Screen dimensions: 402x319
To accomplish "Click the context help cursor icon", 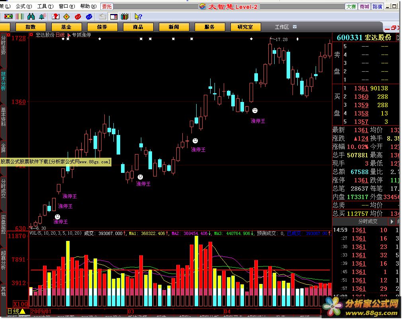I will [x=138, y=17].
